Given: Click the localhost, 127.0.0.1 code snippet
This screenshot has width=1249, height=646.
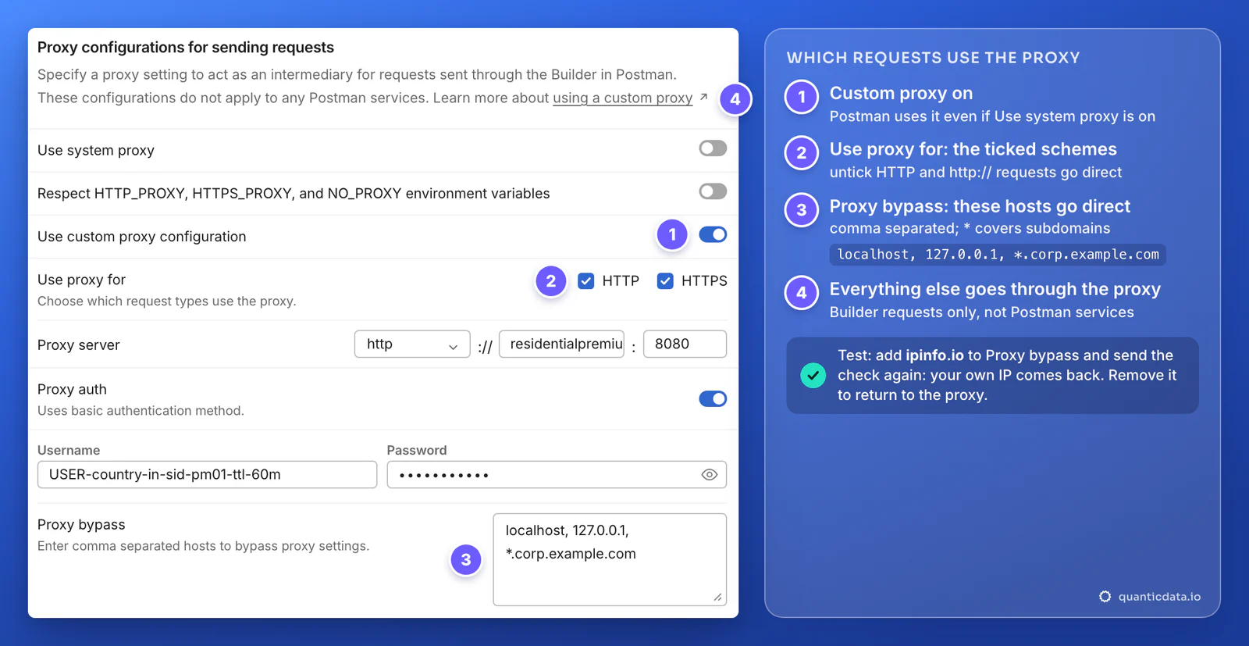Looking at the screenshot, I should (x=998, y=255).
